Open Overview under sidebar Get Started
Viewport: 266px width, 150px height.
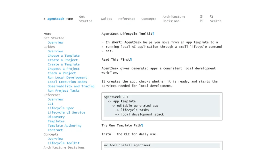[55, 42]
